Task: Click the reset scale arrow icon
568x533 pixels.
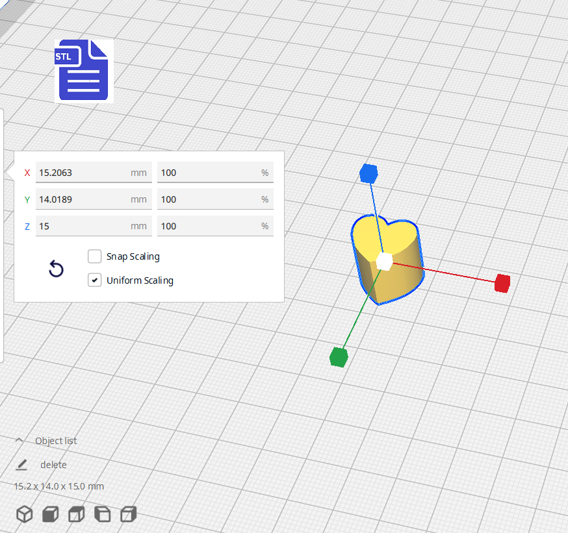Action: tap(57, 269)
